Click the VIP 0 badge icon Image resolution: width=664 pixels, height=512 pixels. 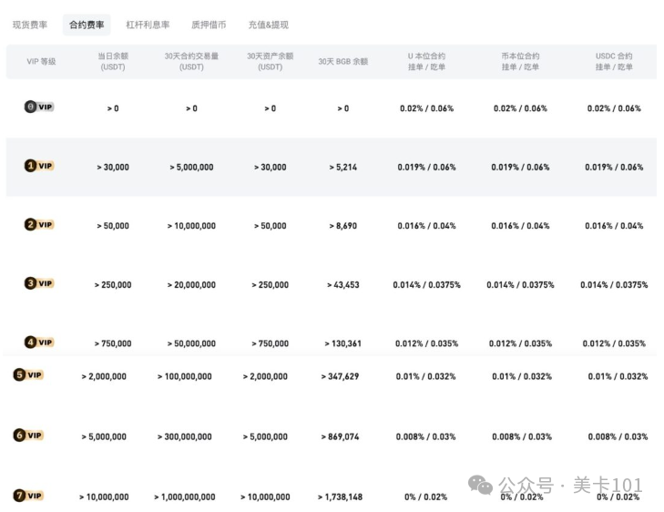point(39,107)
